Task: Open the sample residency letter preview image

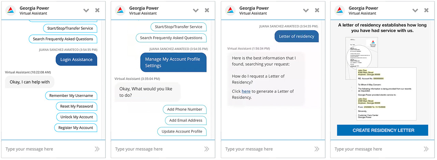Action: tap(381, 79)
